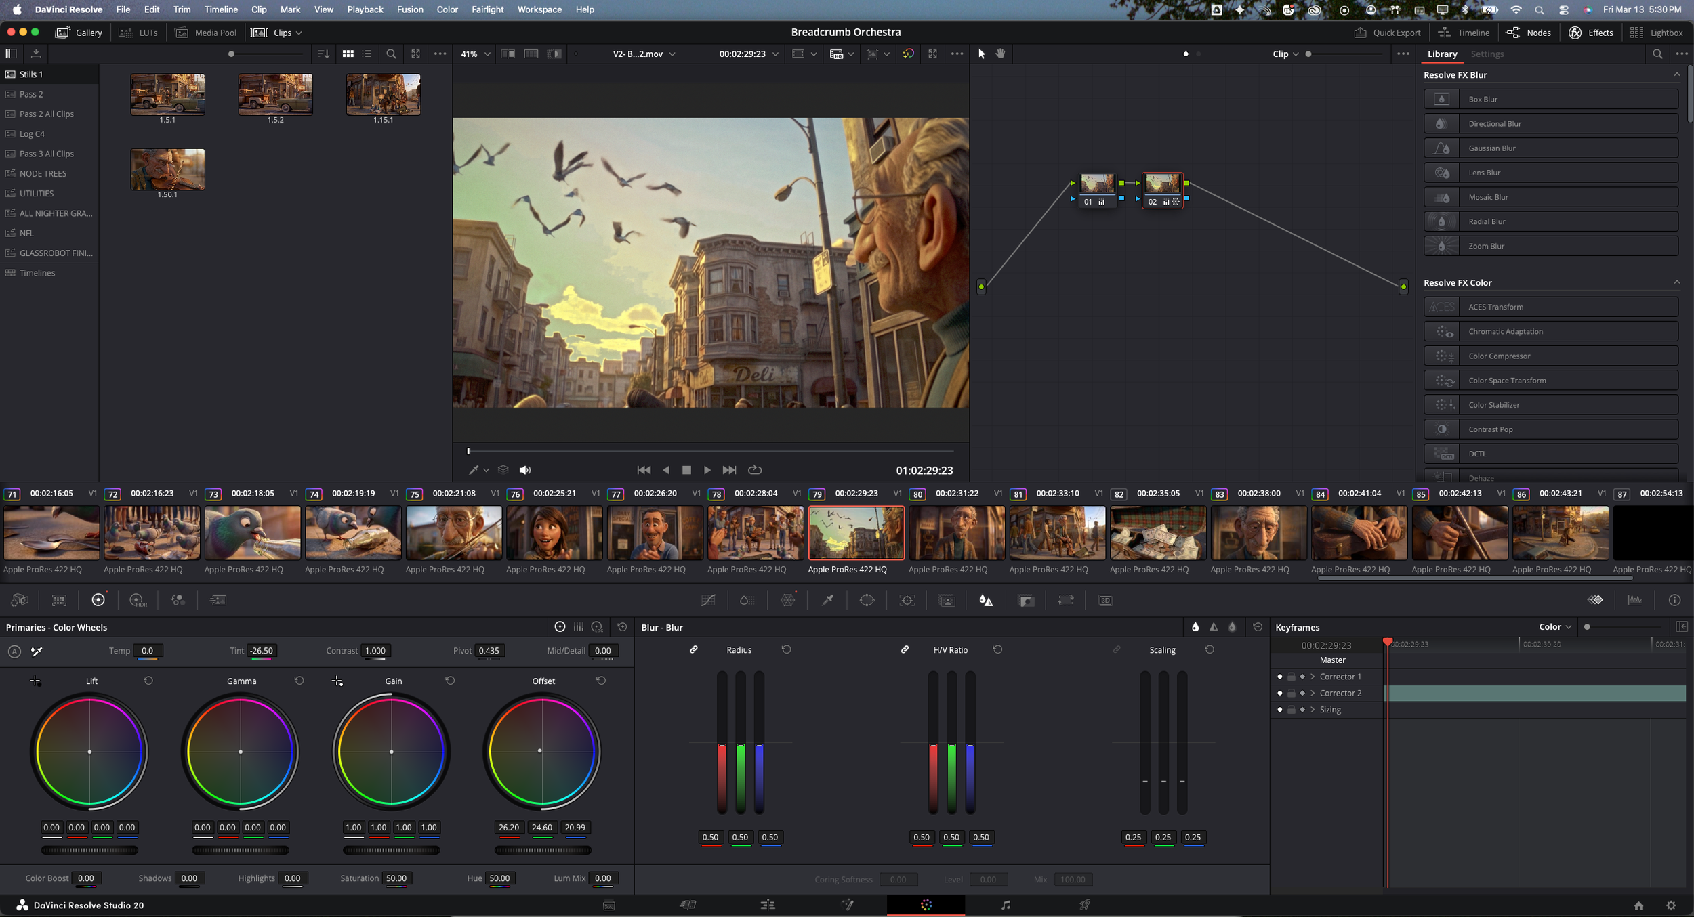Mute the viewer audio speaker
Viewport: 1694px width, 917px height.
pyautogui.click(x=525, y=470)
